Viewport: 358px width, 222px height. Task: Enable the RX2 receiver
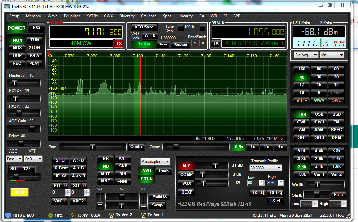click(36, 28)
